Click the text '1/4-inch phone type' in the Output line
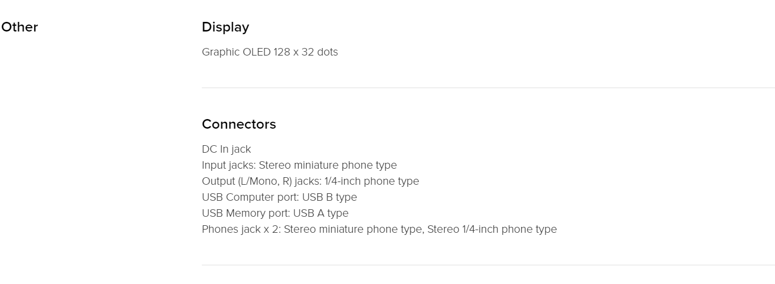Image resolution: width=775 pixels, height=284 pixels. click(x=371, y=181)
